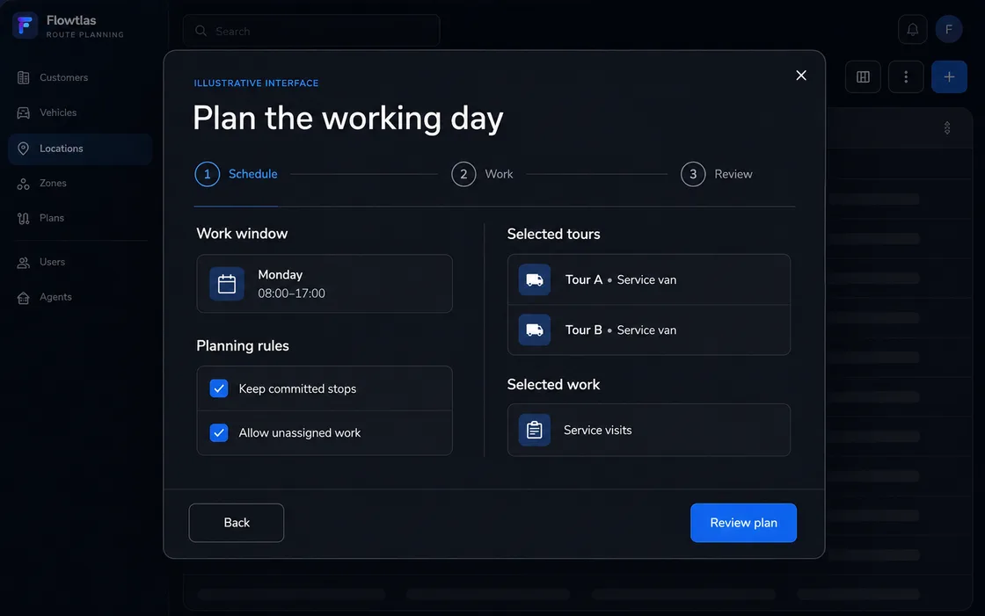Screen dimensions: 985x616
Task: Toggle the columns layout button
Action: tap(863, 76)
